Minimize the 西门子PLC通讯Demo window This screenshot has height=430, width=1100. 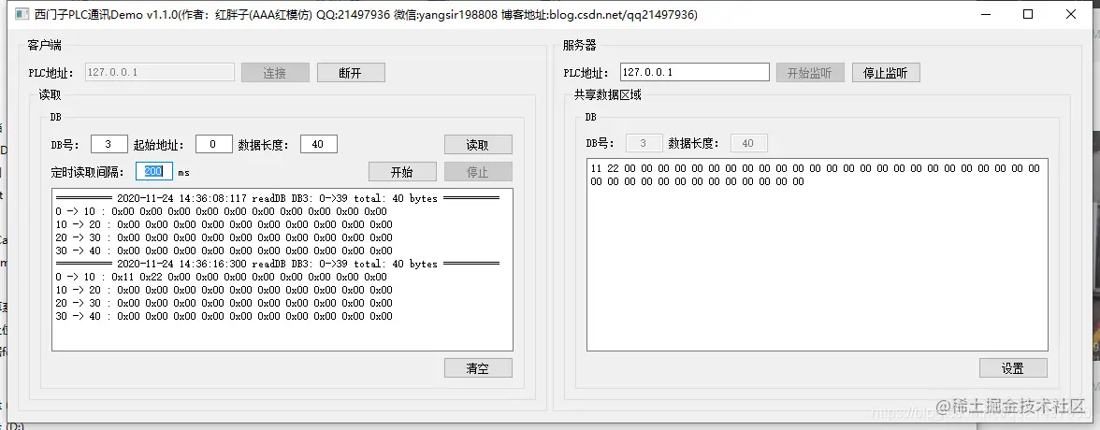point(986,14)
